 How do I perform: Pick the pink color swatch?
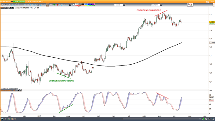point(95,4)
